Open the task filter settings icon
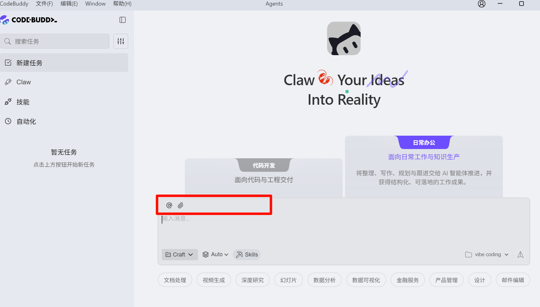 [x=121, y=41]
